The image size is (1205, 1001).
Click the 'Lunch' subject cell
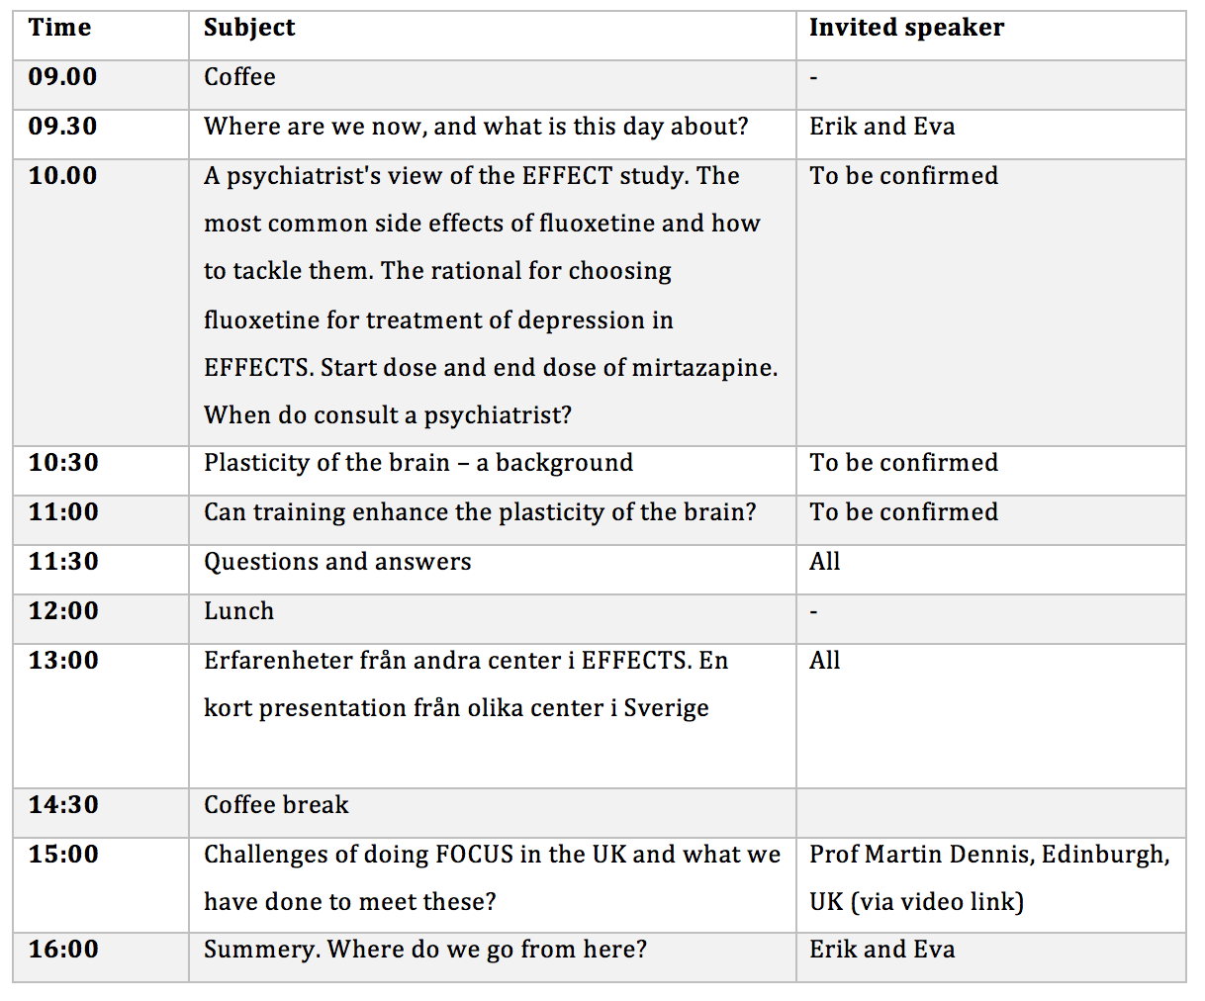click(x=493, y=619)
